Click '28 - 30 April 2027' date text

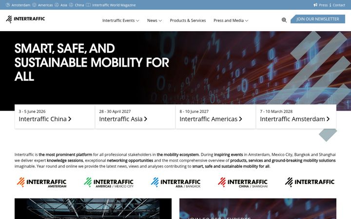pos(115,111)
